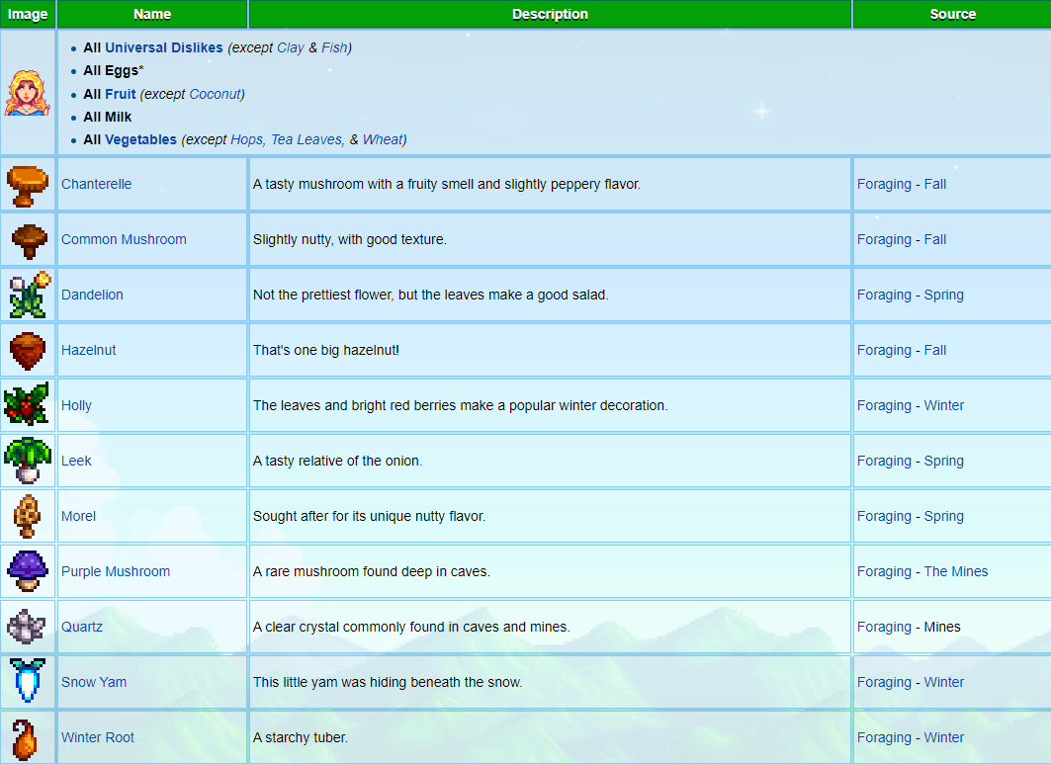Open the Holly name link
Viewport: 1051px width, 764px height.
coord(76,405)
